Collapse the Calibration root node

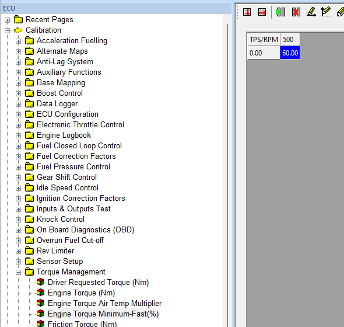coord(7,30)
